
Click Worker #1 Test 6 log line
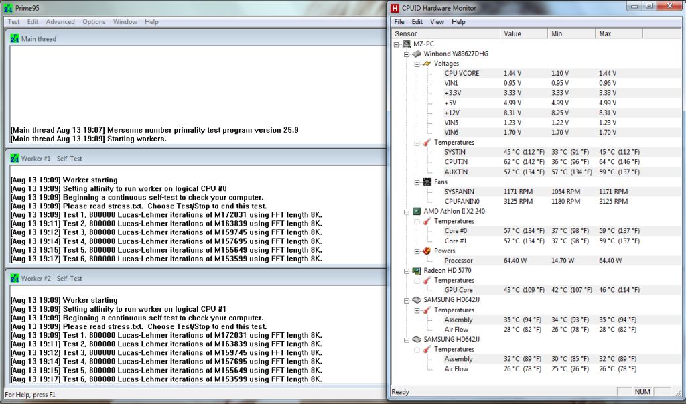[x=166, y=259]
